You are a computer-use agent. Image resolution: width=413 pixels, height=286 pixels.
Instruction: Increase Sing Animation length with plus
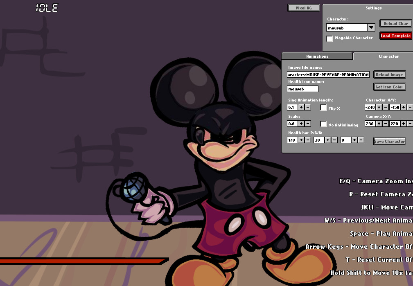coord(301,107)
